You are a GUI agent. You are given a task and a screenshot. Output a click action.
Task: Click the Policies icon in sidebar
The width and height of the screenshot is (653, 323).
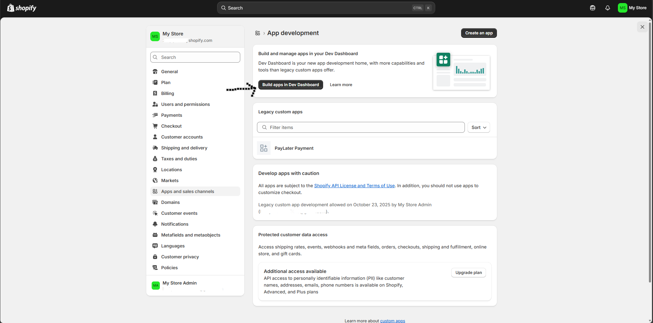click(x=155, y=268)
